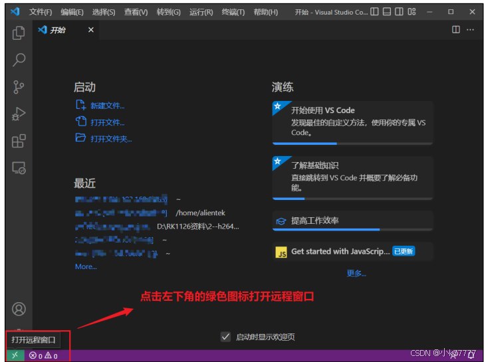
Task: Toggle primary side bar layout icon
Action: [374, 12]
